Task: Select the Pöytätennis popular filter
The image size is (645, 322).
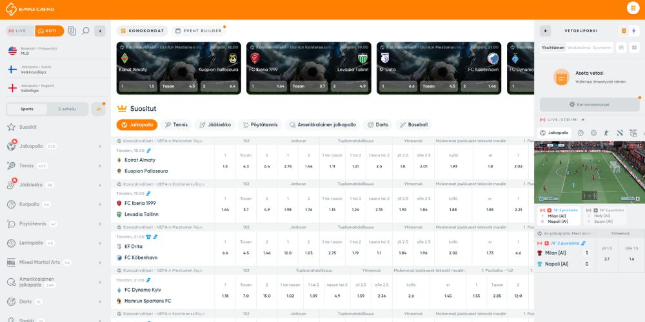Action: click(x=260, y=125)
